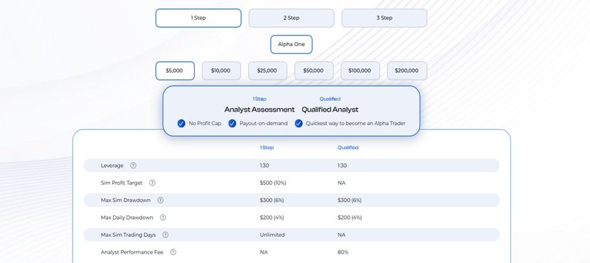Click the Sim Profit Target row label
The height and width of the screenshot is (263, 590).
pos(122,183)
